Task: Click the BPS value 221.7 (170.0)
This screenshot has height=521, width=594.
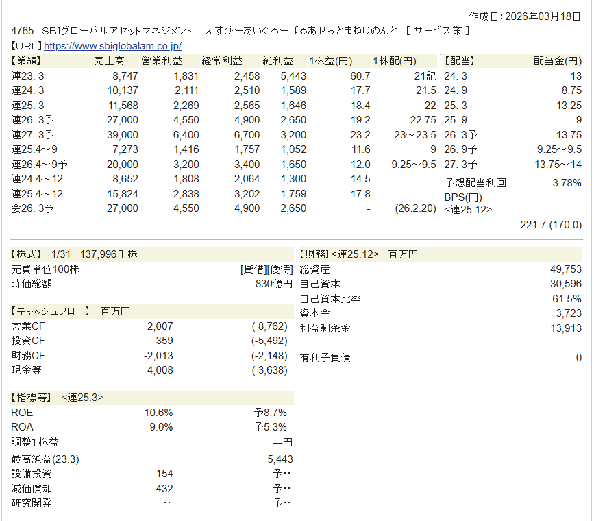Action: [x=551, y=224]
